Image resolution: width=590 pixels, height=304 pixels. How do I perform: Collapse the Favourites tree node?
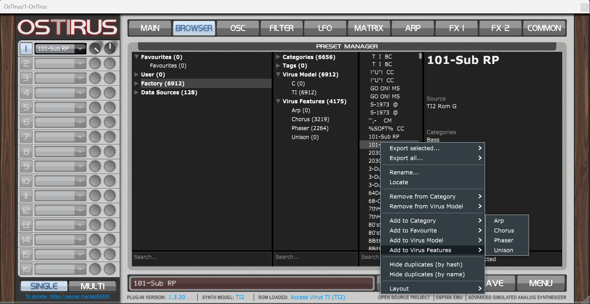(x=137, y=57)
